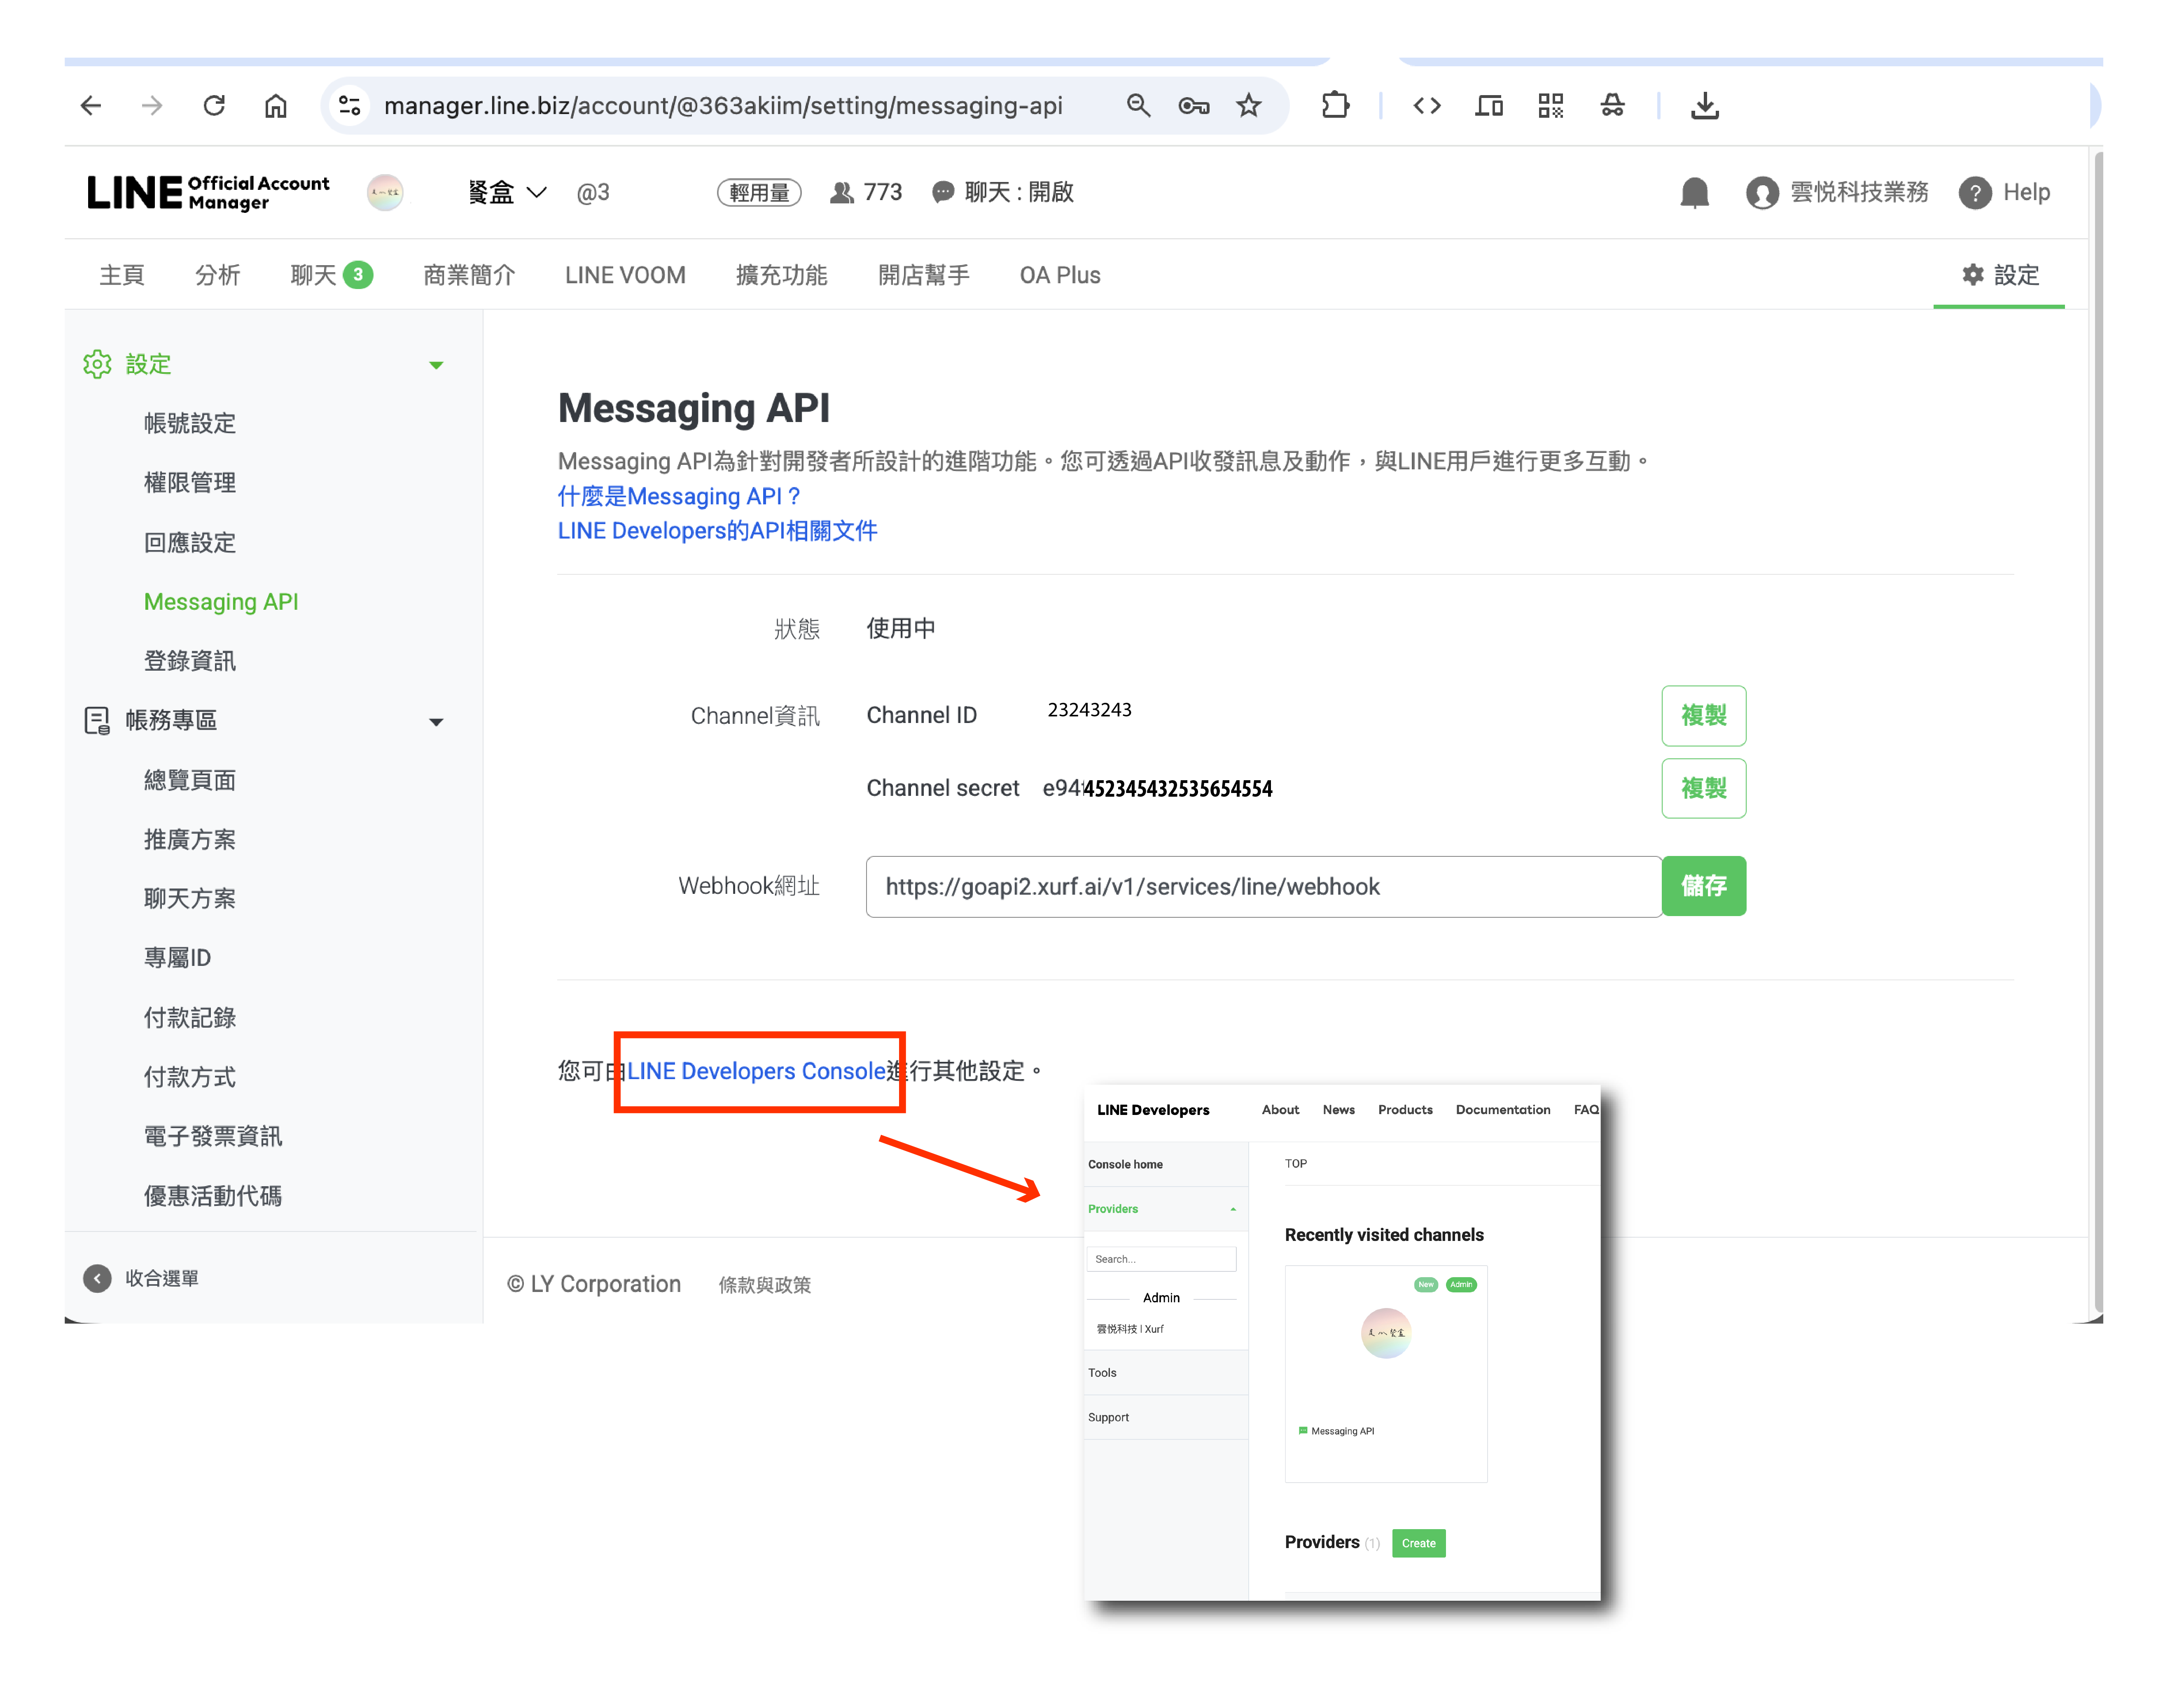
Task: Select Messaging API in the sidebar
Action: [221, 602]
